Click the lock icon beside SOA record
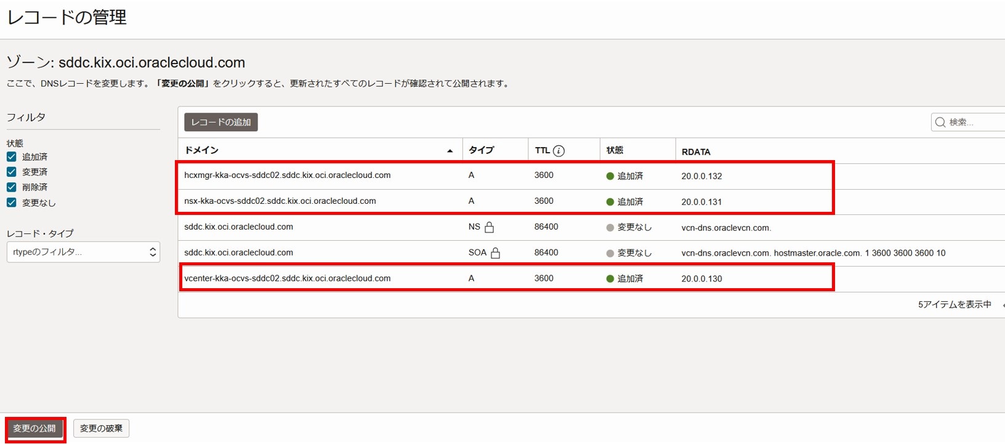The image size is (1005, 444). click(495, 253)
